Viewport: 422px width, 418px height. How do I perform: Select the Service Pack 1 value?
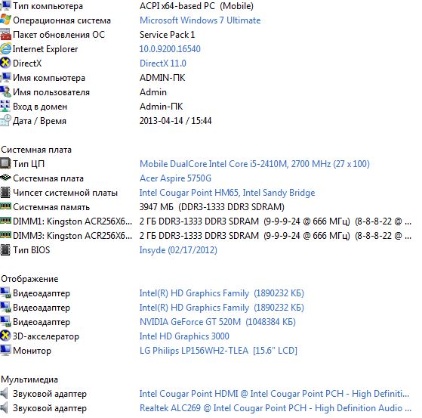click(167, 35)
